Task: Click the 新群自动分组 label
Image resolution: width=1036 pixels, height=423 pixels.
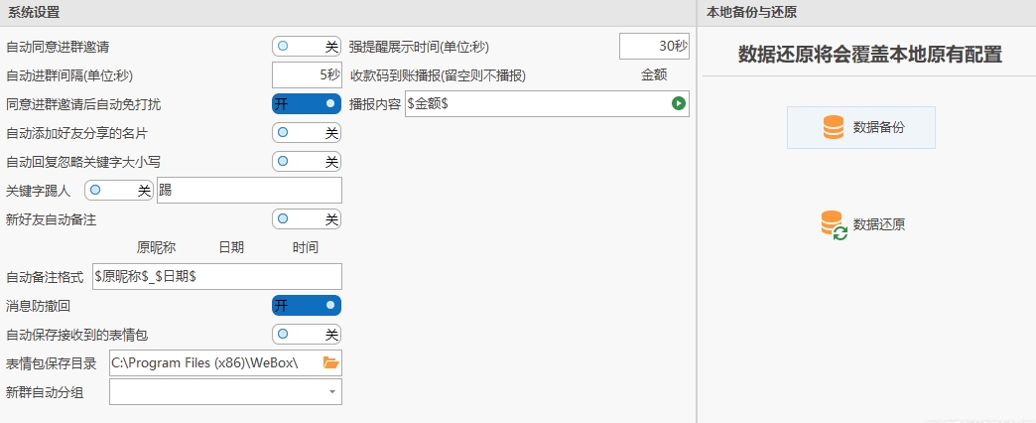Action: (45, 392)
